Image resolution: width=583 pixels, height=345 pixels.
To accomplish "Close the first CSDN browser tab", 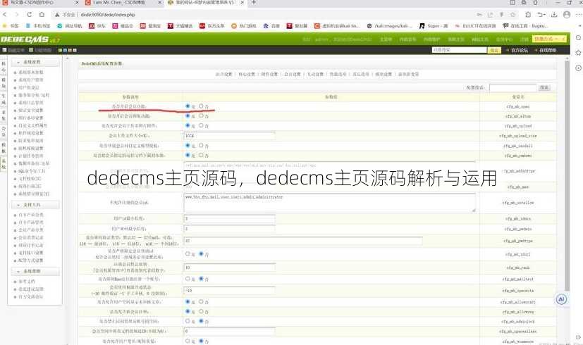I will [77, 3].
